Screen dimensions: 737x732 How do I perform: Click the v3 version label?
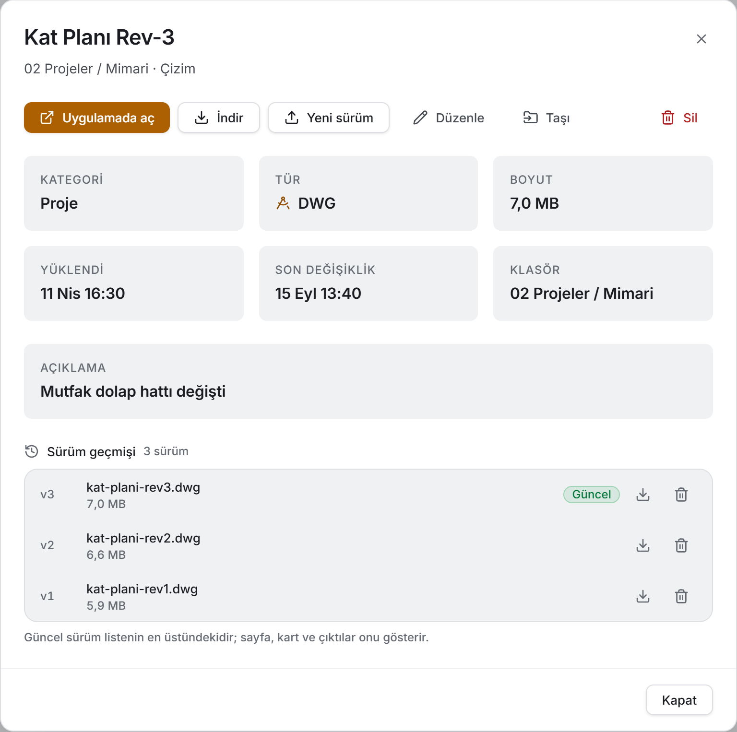coord(47,495)
